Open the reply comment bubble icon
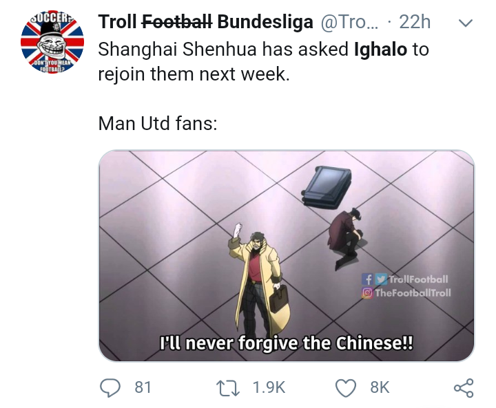The image size is (496, 408). click(110, 387)
